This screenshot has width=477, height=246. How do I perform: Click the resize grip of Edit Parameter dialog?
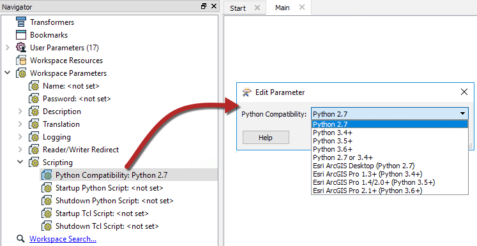pyautogui.click(x=471, y=147)
